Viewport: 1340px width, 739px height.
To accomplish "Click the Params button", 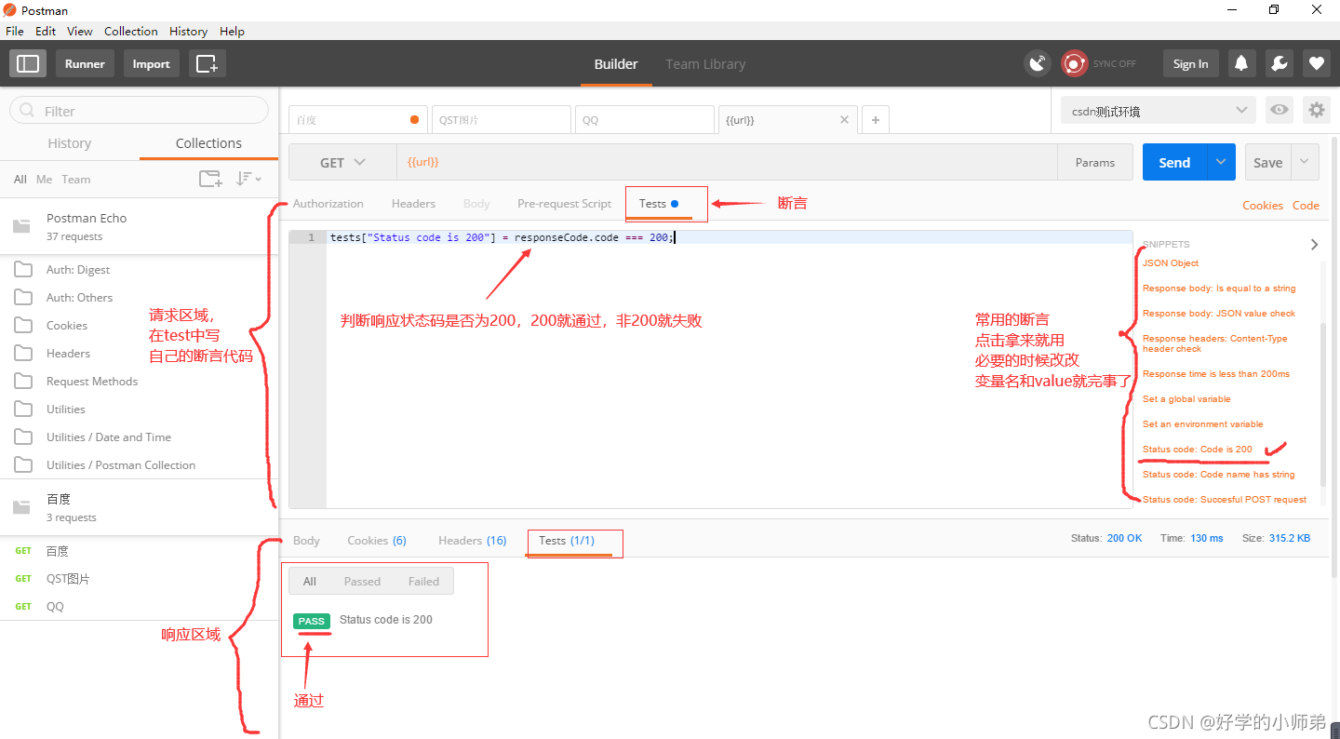I will tap(1095, 162).
